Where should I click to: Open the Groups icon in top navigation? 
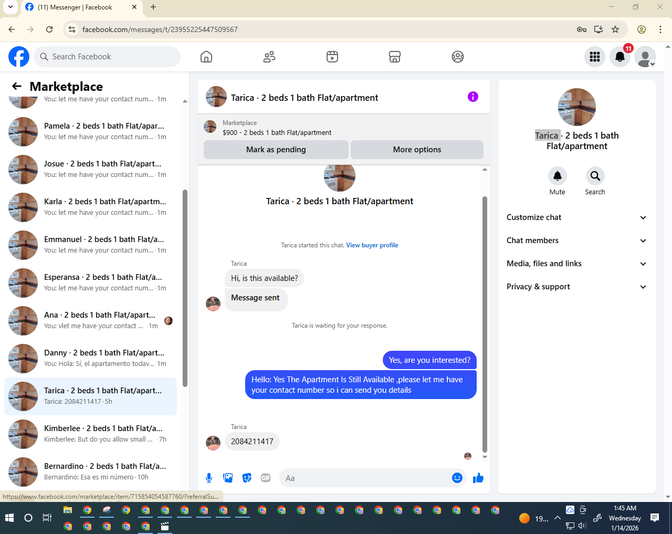458,57
